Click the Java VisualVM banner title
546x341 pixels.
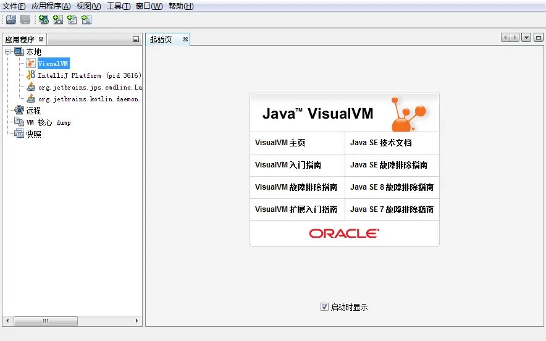pyautogui.click(x=317, y=114)
